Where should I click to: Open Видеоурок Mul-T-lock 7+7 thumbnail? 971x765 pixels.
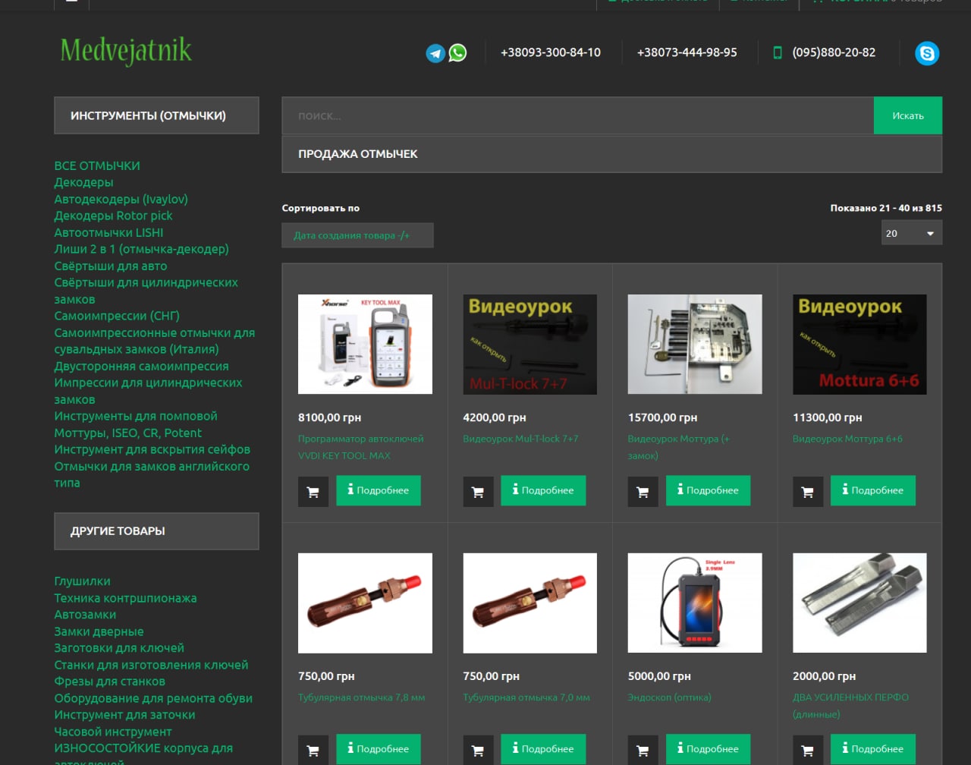point(529,344)
